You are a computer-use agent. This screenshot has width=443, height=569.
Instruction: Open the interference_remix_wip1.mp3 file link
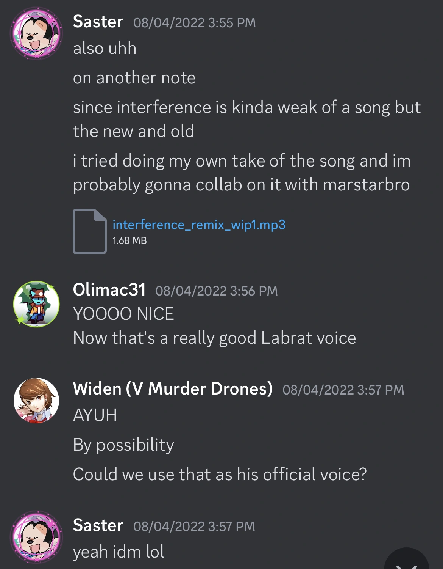(199, 225)
